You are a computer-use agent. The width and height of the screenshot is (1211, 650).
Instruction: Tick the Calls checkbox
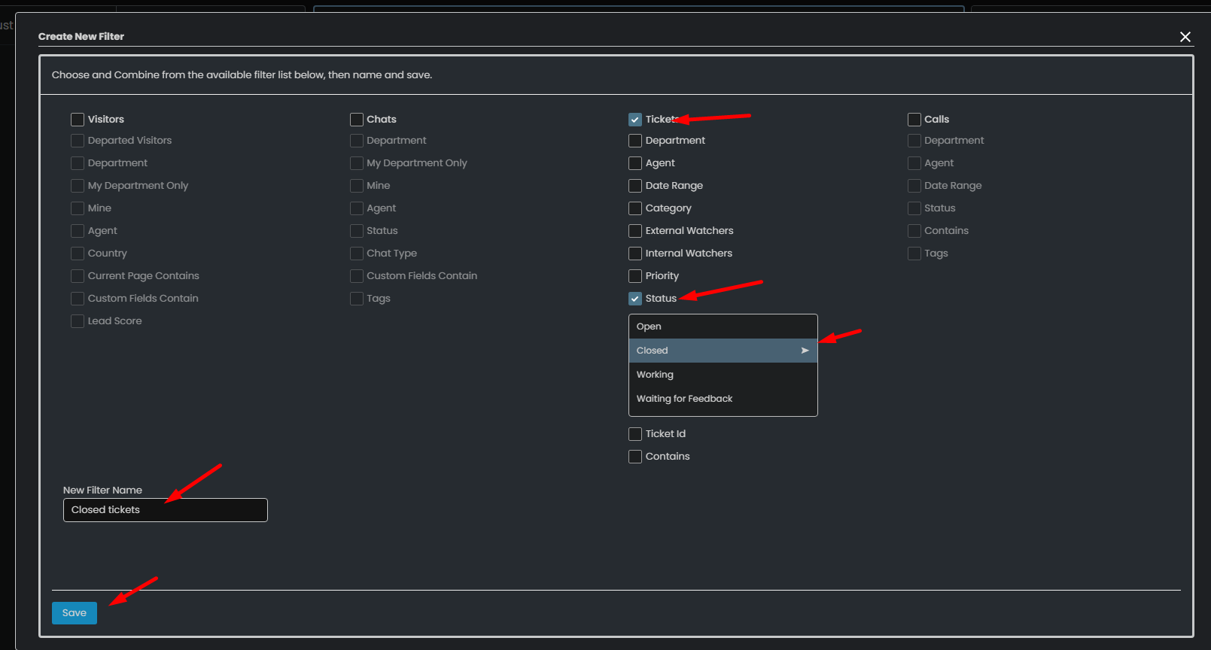coord(914,120)
